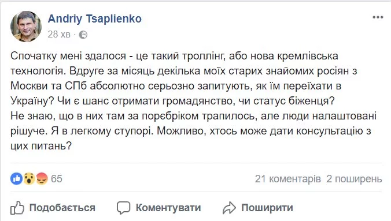Click the globe public privacy icon

[x=83, y=35]
